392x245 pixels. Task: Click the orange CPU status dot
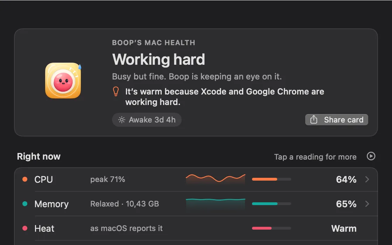25,179
